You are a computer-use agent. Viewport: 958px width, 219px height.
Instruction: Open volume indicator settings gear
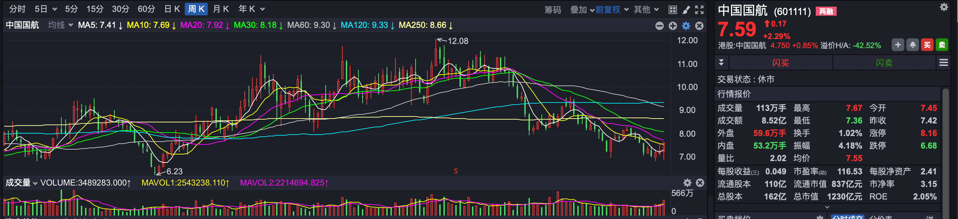coord(687,183)
